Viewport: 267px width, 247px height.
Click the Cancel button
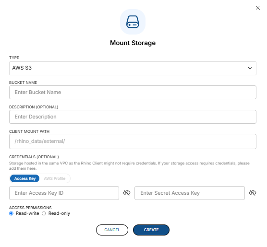[112, 230]
